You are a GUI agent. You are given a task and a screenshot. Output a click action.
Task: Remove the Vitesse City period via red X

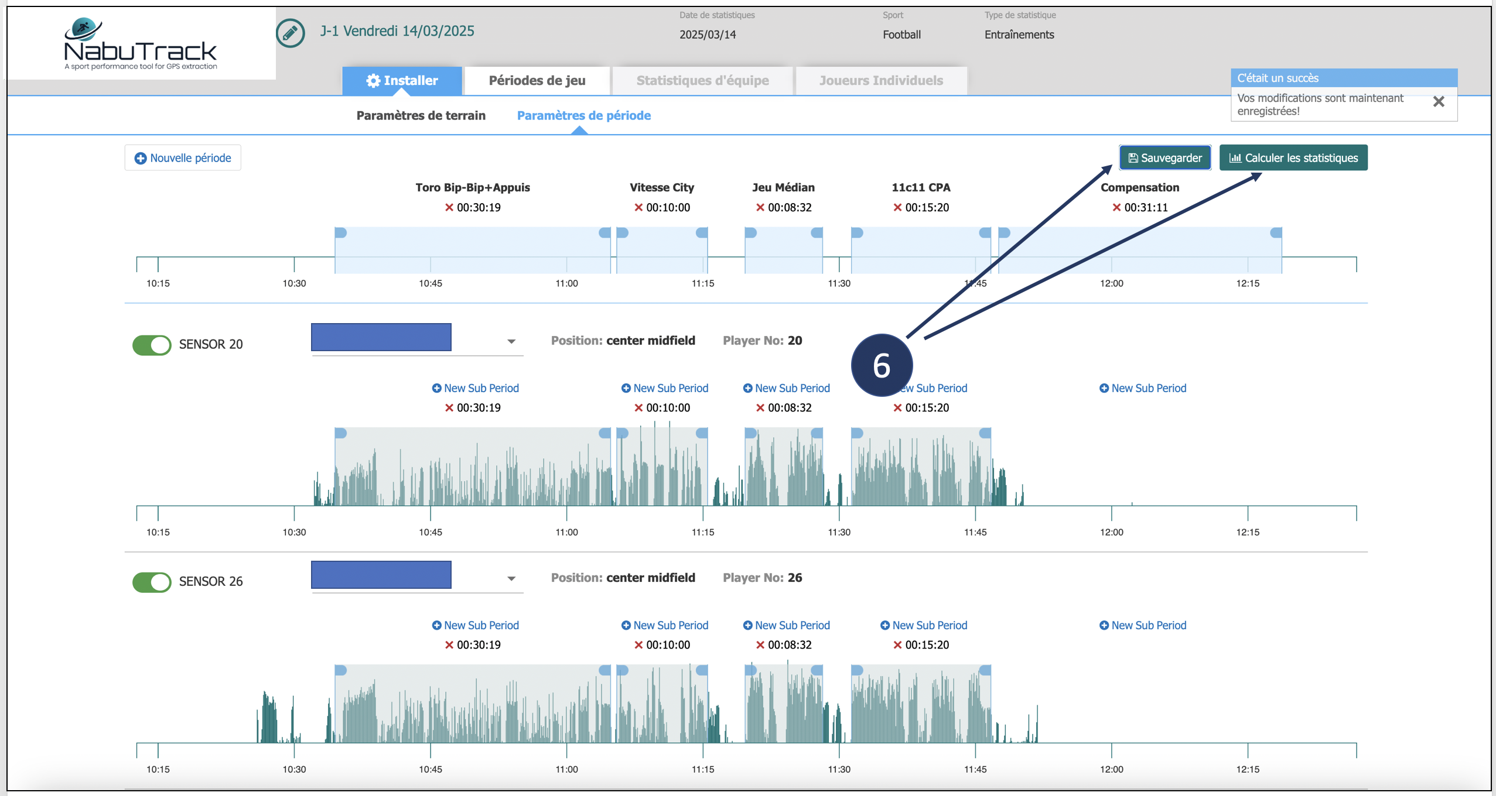[638, 208]
